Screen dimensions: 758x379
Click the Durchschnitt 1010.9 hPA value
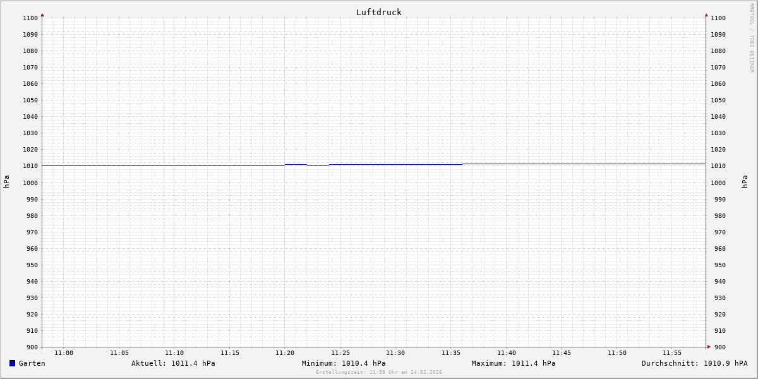pos(694,363)
